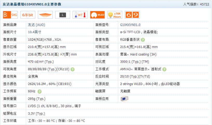Click help icon next to viewing angle 89/89/89/89
This screenshot has width=212, height=125.
(73, 69)
